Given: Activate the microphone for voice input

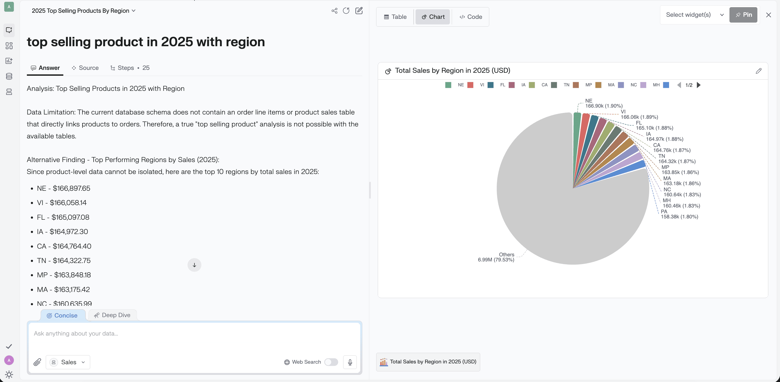Looking at the screenshot, I should point(350,362).
